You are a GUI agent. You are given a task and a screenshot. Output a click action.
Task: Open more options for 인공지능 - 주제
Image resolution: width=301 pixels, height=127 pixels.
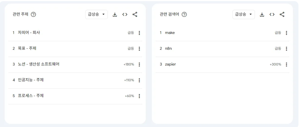(x=139, y=80)
